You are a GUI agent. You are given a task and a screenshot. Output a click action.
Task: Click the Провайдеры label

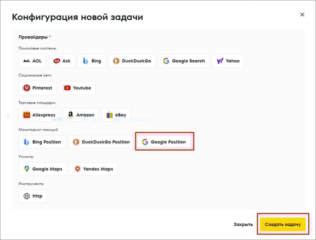(33, 37)
